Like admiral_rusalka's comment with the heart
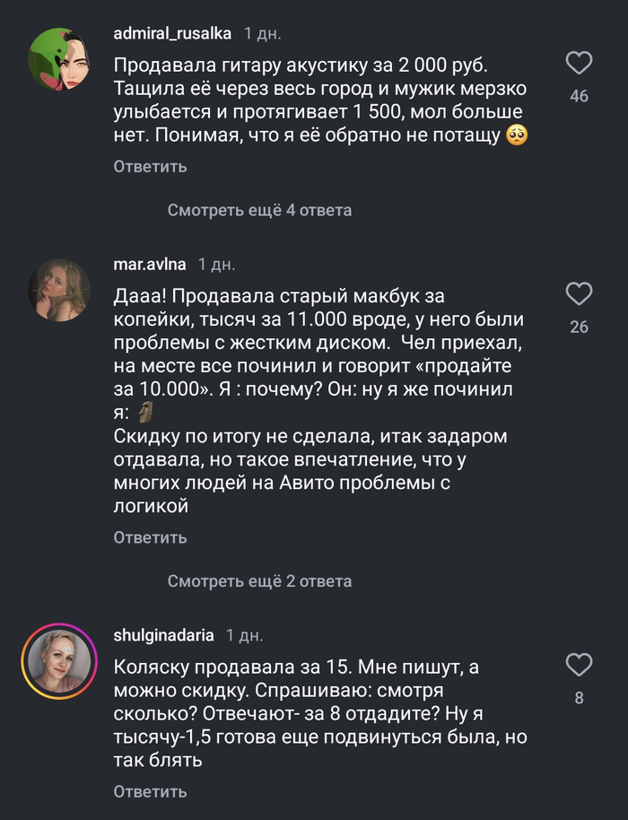Viewport: 628px width, 820px height. [x=580, y=63]
